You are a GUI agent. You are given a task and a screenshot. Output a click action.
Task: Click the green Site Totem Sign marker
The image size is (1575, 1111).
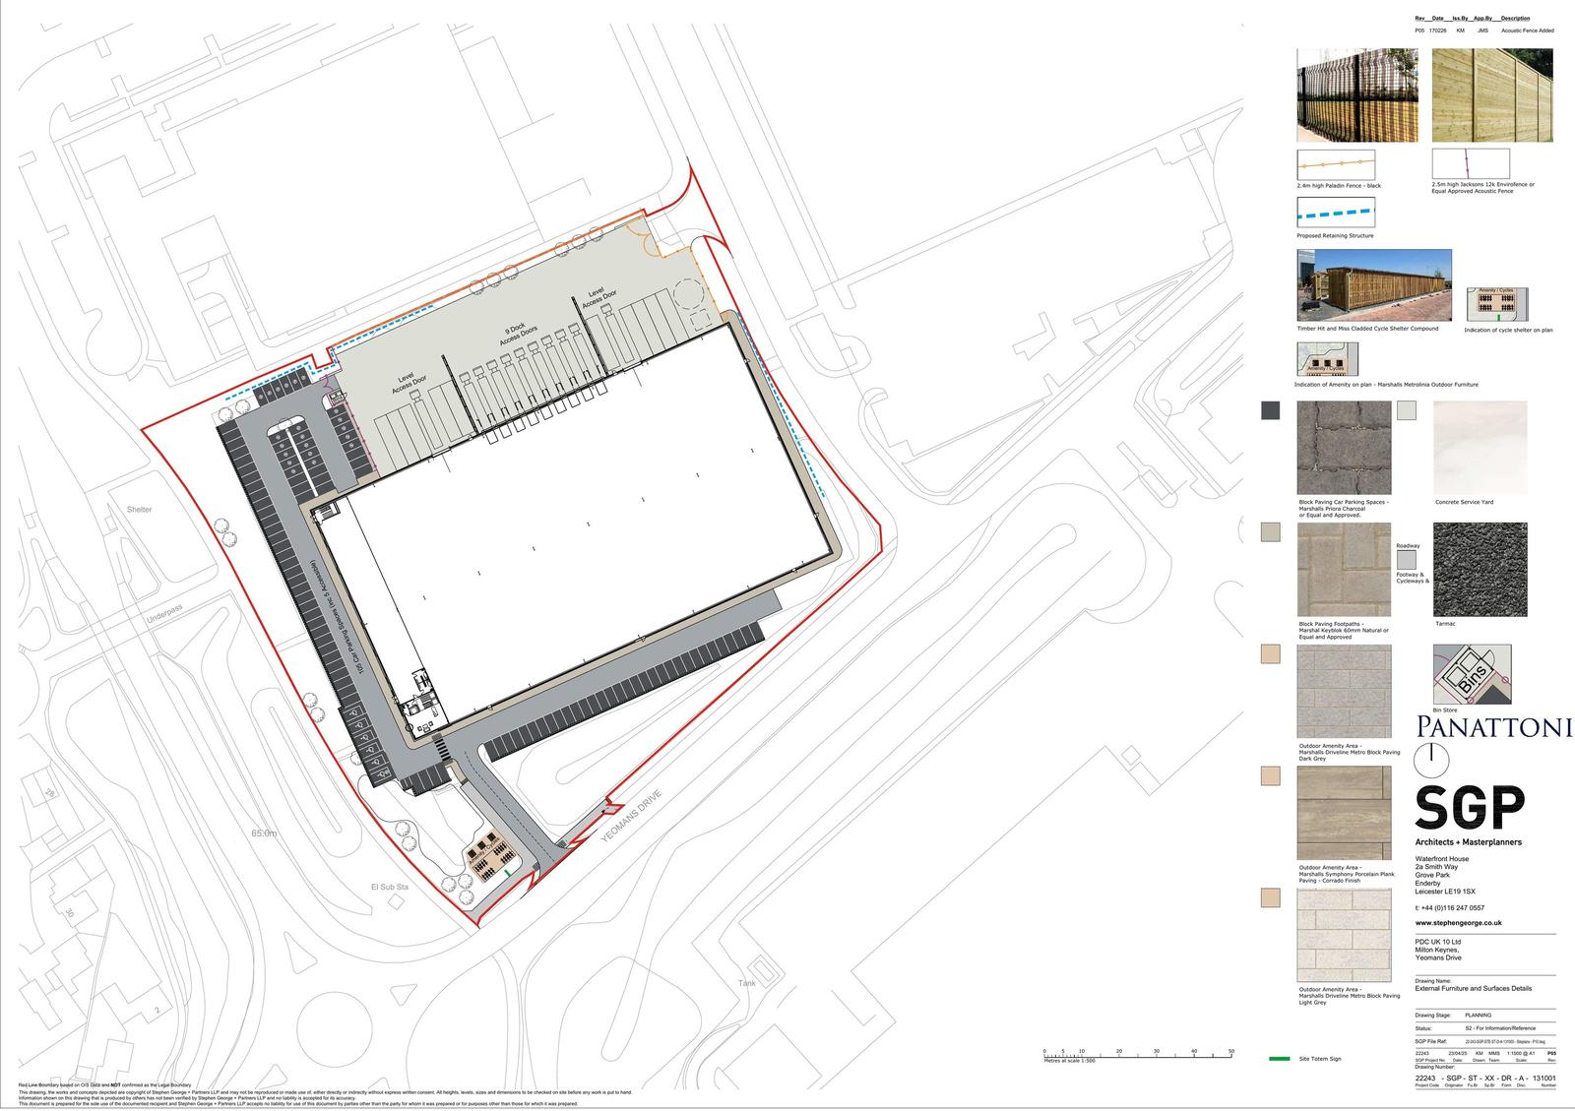[x=1279, y=1059]
